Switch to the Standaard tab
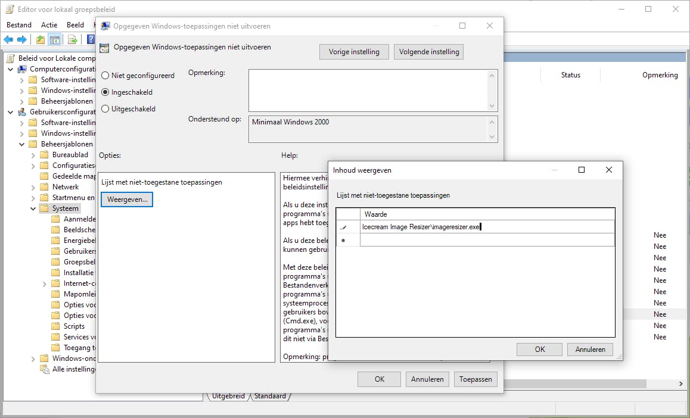 pos(270,396)
